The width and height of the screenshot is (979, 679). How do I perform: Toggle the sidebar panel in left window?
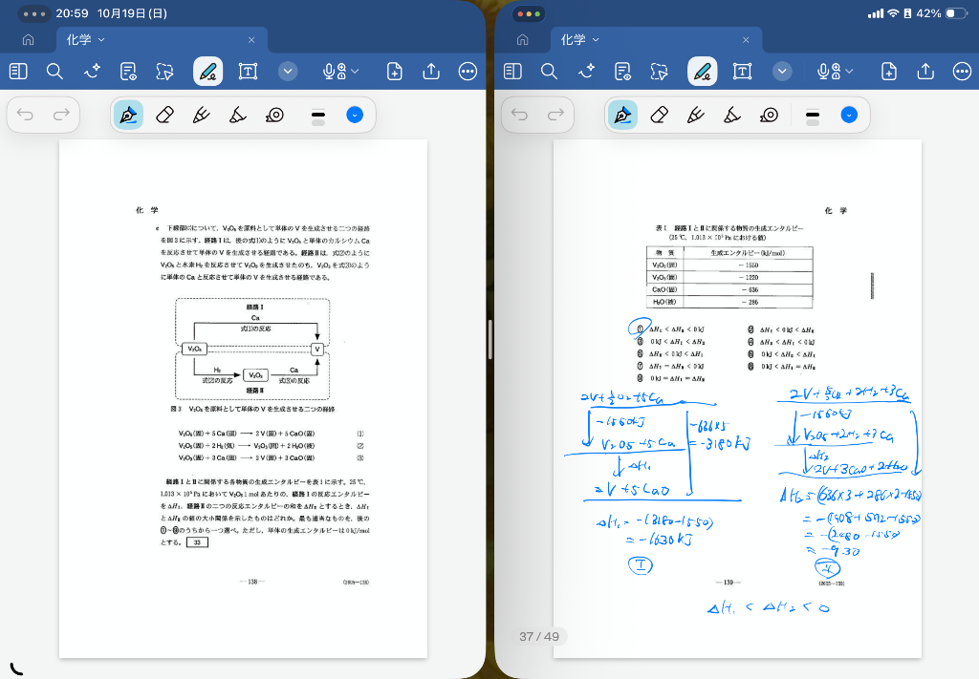click(x=18, y=72)
